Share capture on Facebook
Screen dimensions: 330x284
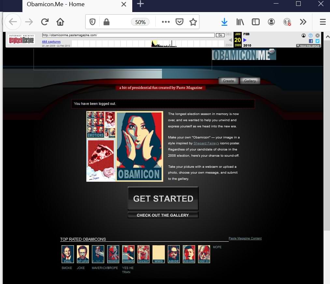click(311, 41)
